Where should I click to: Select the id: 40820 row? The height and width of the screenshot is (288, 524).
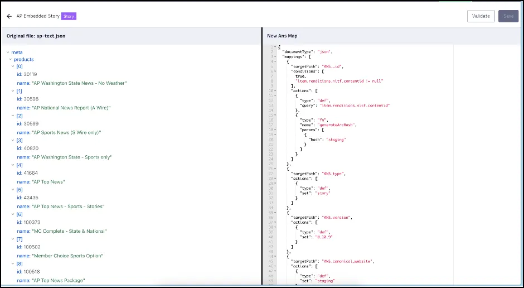(x=28, y=148)
